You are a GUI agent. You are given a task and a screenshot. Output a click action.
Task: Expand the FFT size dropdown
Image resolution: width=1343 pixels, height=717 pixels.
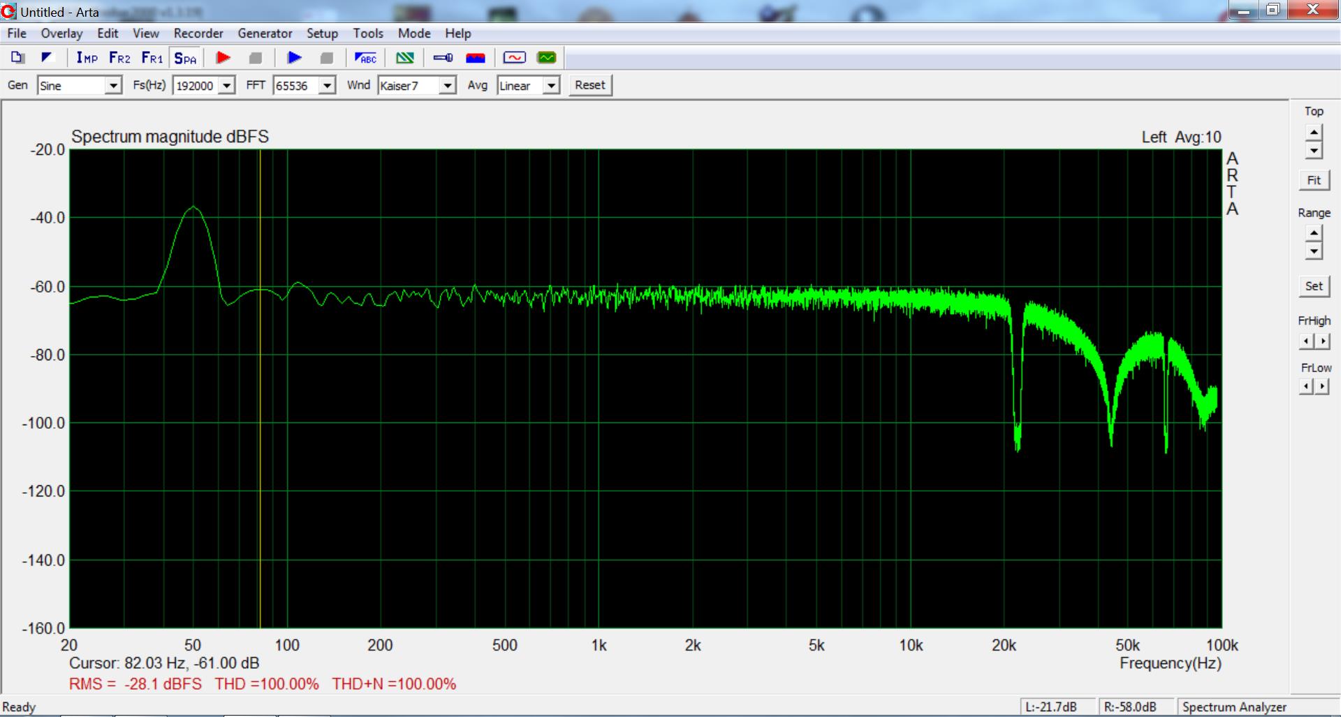tap(327, 86)
